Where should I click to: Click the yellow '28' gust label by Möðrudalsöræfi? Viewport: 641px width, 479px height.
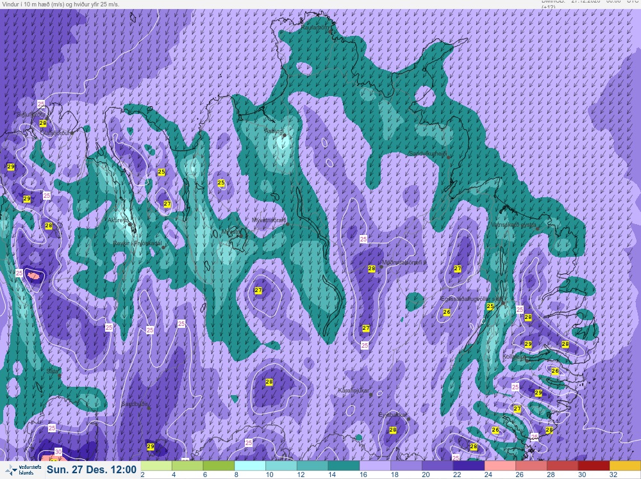pyautogui.click(x=372, y=269)
